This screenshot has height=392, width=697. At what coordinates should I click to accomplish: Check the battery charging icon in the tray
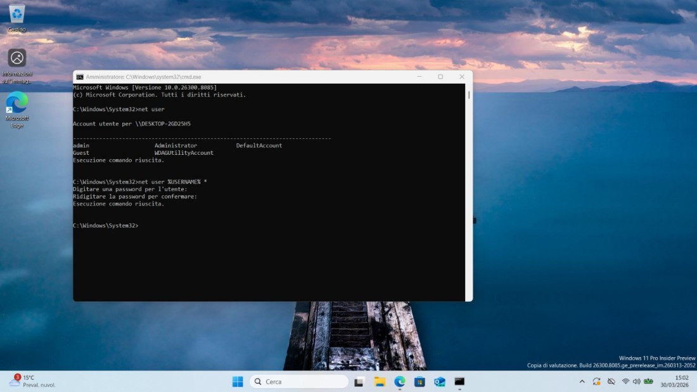(x=648, y=381)
